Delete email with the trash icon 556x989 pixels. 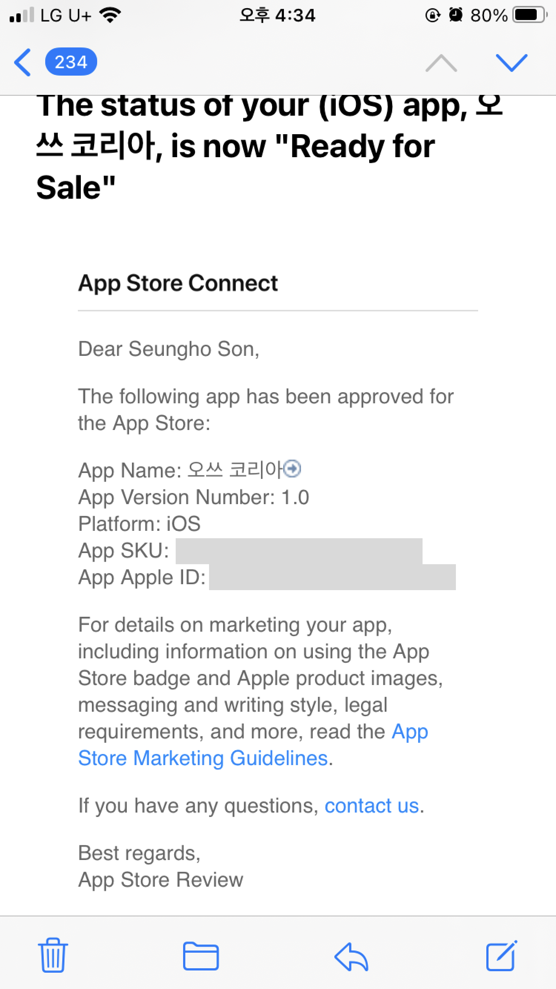(53, 956)
